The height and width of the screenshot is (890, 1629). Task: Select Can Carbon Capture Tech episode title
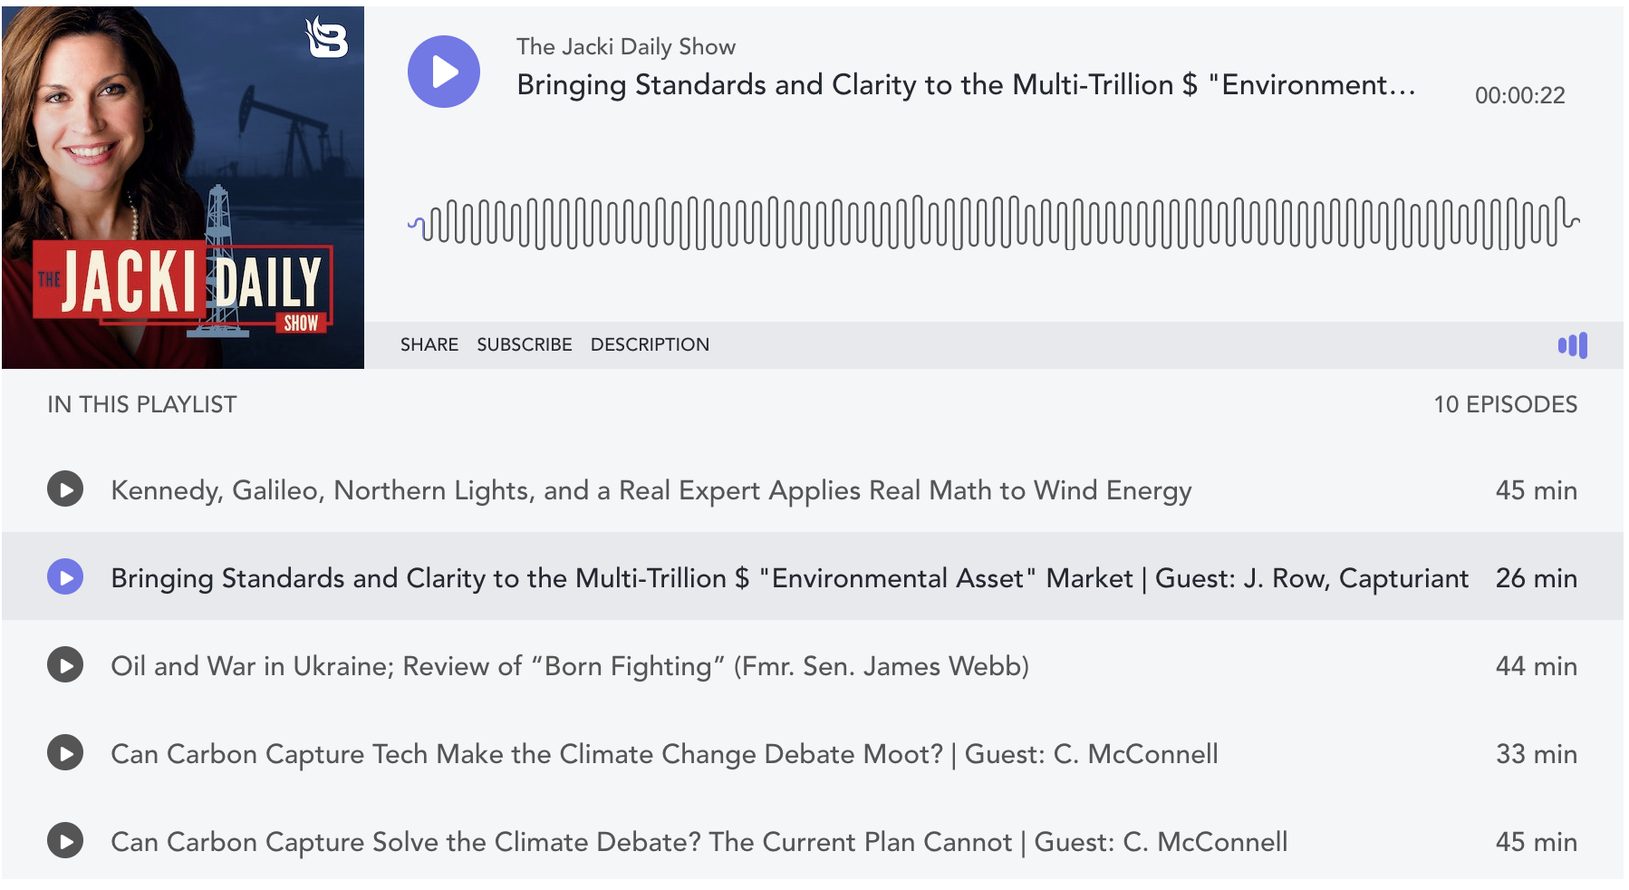coord(663,754)
